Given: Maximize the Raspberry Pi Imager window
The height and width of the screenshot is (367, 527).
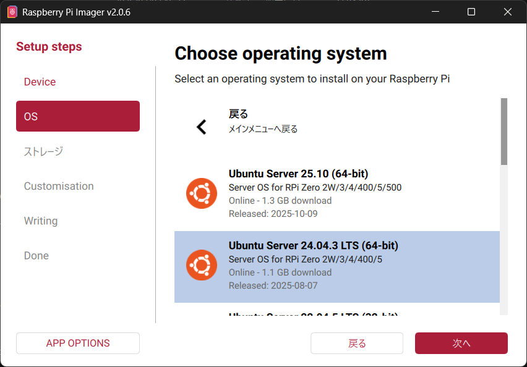Looking at the screenshot, I should (471, 12).
